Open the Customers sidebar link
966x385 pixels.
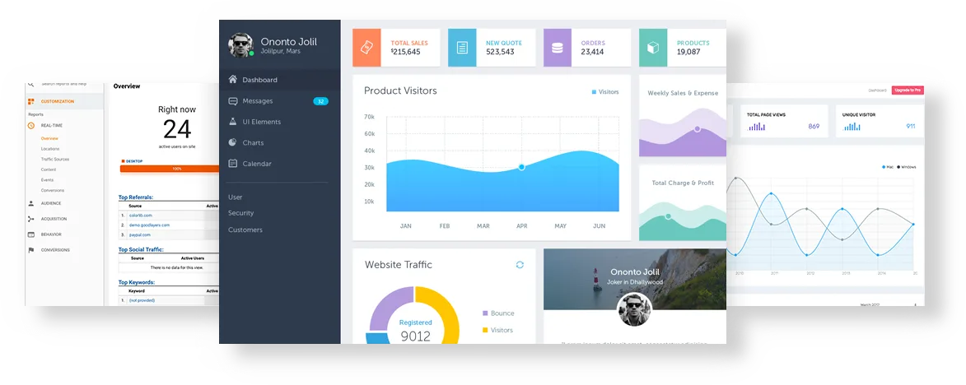[x=245, y=230]
